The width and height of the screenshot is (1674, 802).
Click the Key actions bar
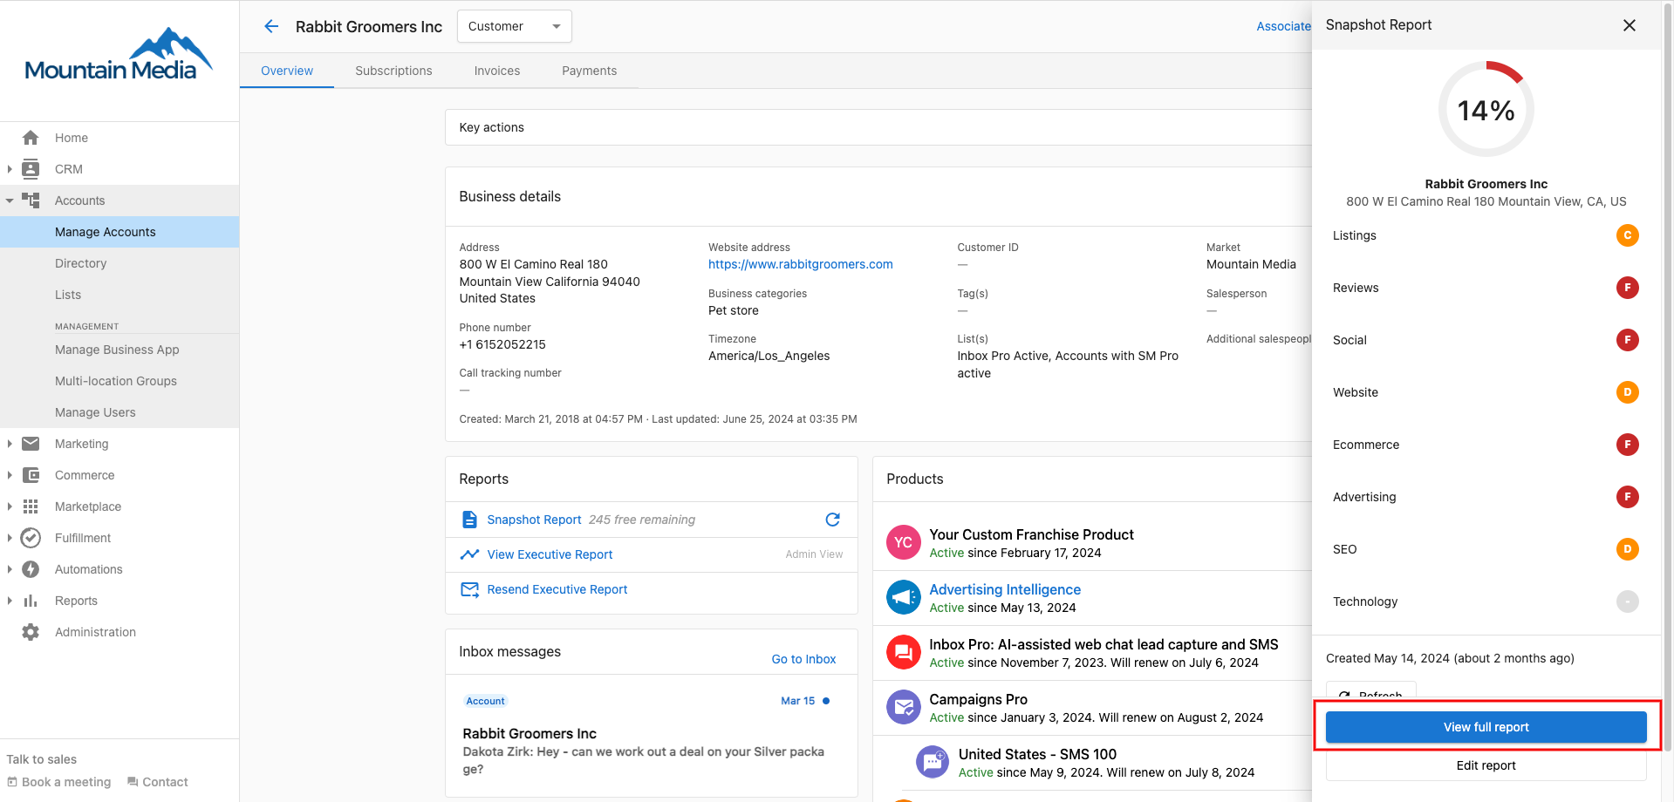(x=878, y=127)
